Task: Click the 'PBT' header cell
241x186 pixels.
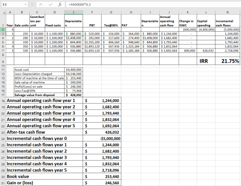Action: click(x=92, y=21)
